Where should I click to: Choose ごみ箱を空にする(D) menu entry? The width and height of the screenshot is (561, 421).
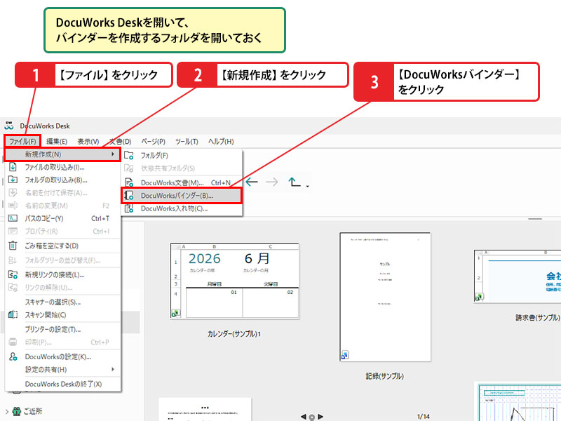(62, 246)
